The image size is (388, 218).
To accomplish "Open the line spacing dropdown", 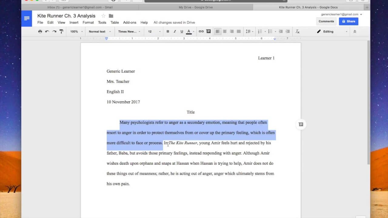I will 249,31.
